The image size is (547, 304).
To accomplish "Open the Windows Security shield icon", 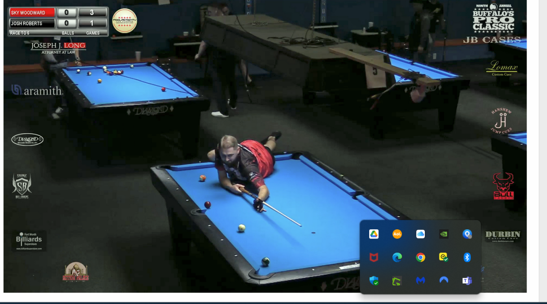I will coord(374,281).
